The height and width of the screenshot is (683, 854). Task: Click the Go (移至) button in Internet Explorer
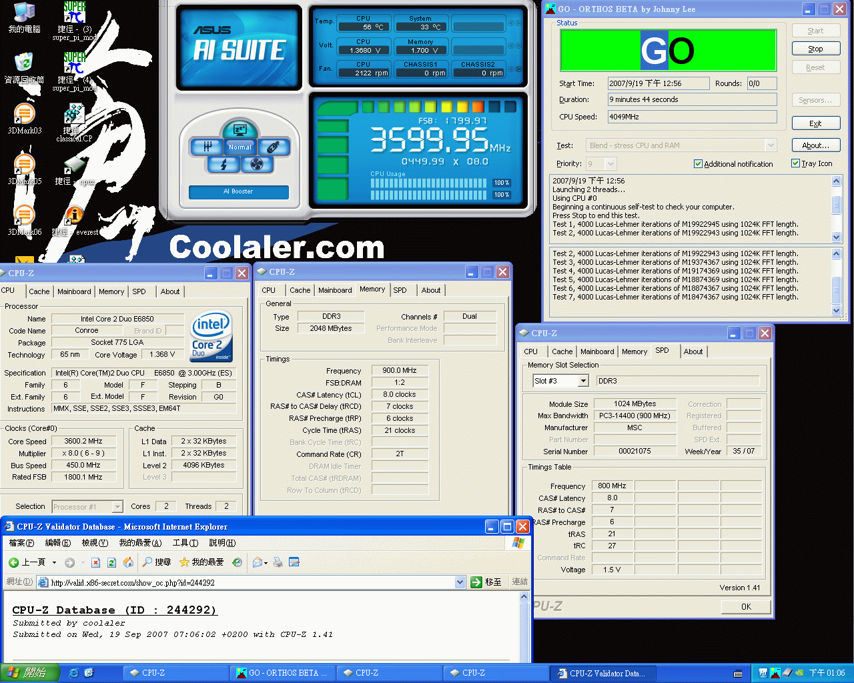pyautogui.click(x=486, y=582)
